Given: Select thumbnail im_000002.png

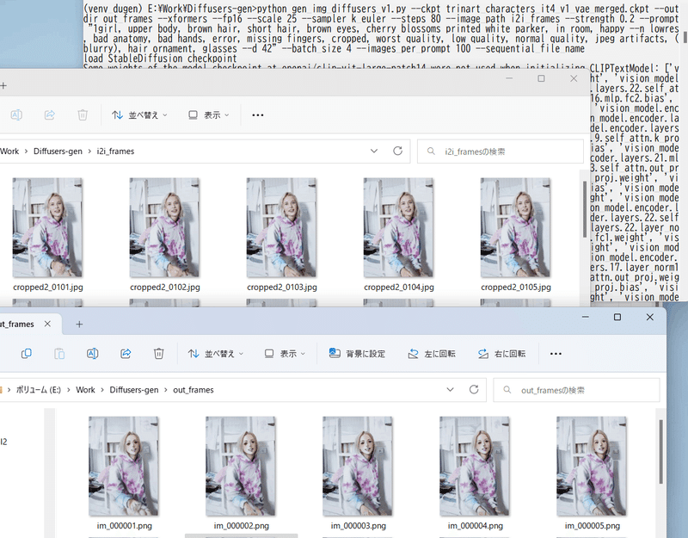Looking at the screenshot, I should point(241,466).
